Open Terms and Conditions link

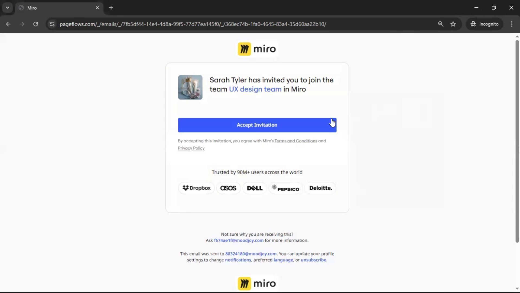tap(296, 141)
